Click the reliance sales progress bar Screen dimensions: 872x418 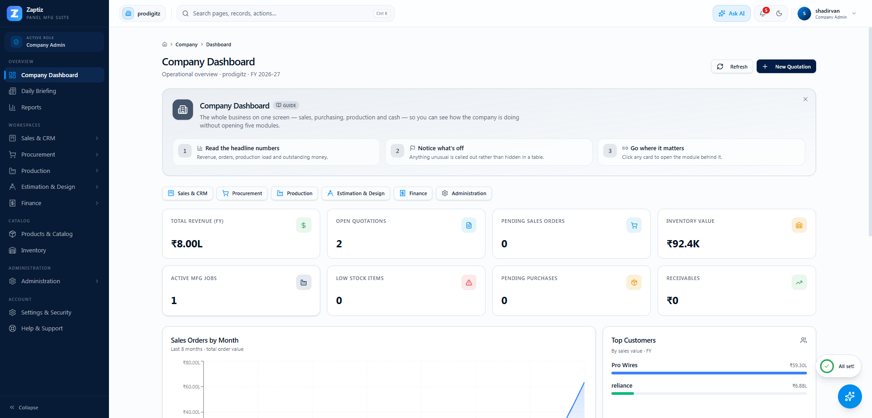pyautogui.click(x=709, y=393)
